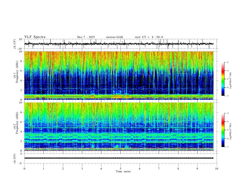Click time axis tick label "6"
This screenshot has height=189, width=244.
tap(140, 169)
